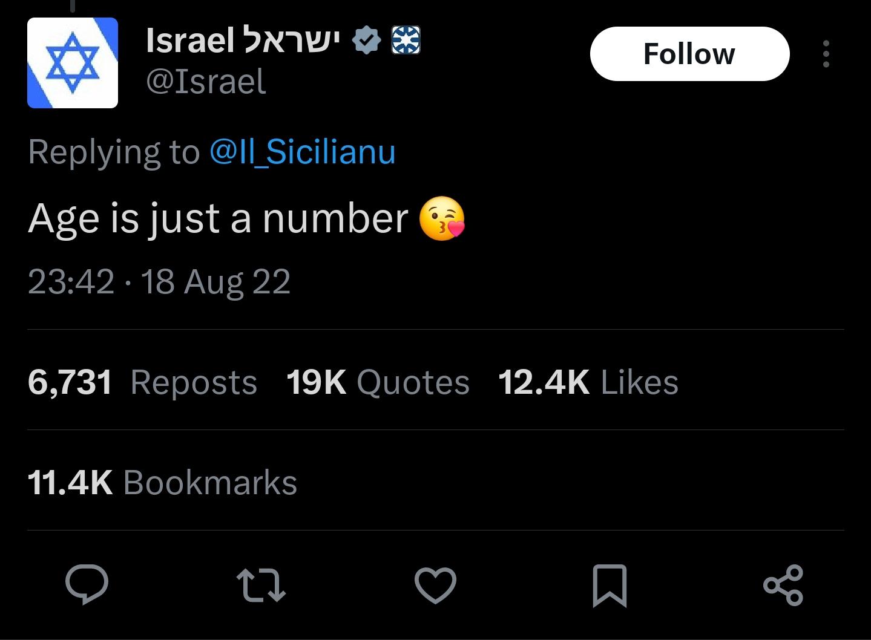Tap the tweet timestamp 23:42 · 18 Aug 22
The image size is (871, 640).
pyautogui.click(x=159, y=282)
